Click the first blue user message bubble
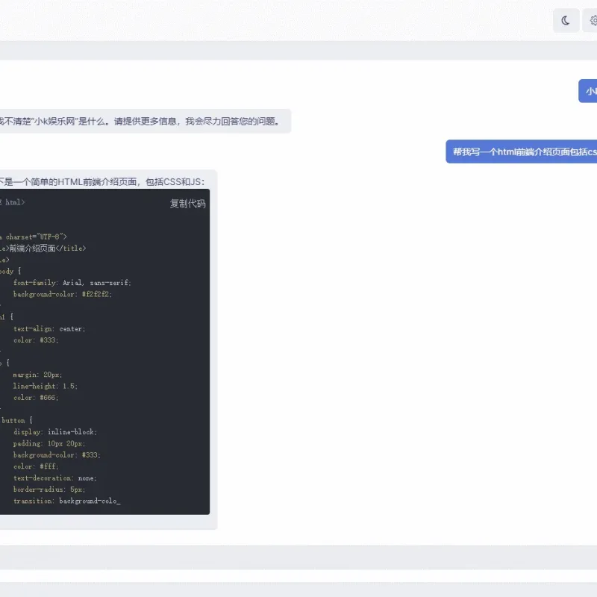Image resolution: width=597 pixels, height=597 pixels. (587, 91)
